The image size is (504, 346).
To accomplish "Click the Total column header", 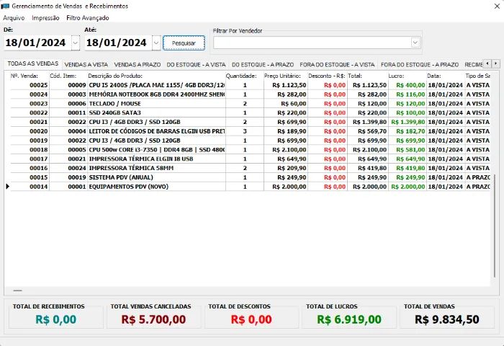I will (x=367, y=76).
